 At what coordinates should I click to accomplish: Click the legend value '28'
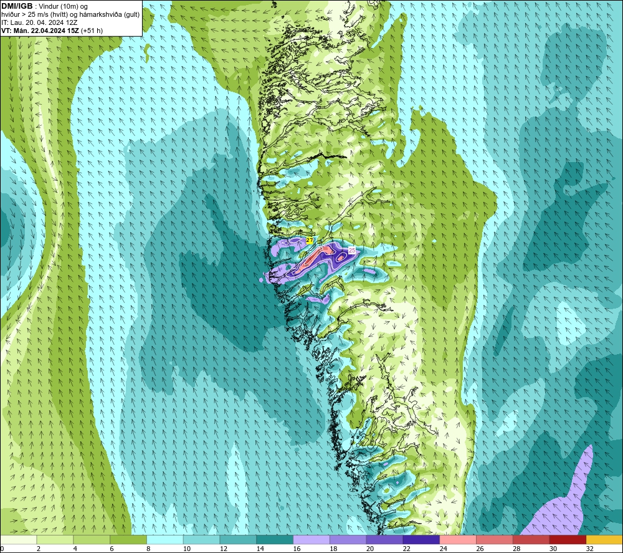(516, 549)
